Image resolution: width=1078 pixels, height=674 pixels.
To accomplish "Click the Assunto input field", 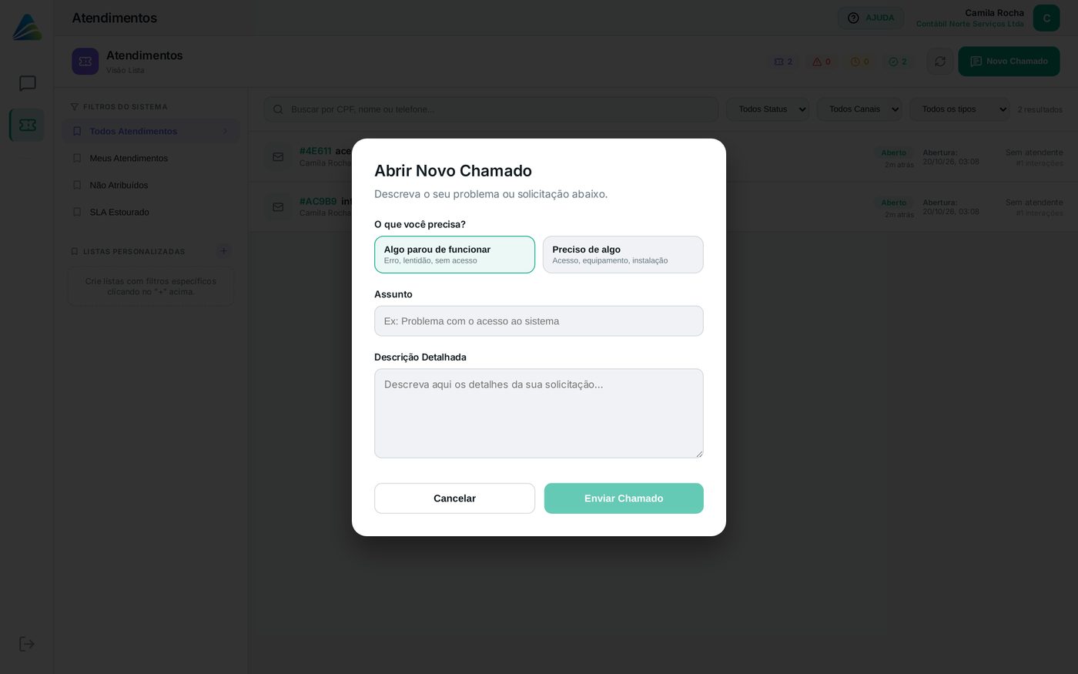I will pos(539,321).
